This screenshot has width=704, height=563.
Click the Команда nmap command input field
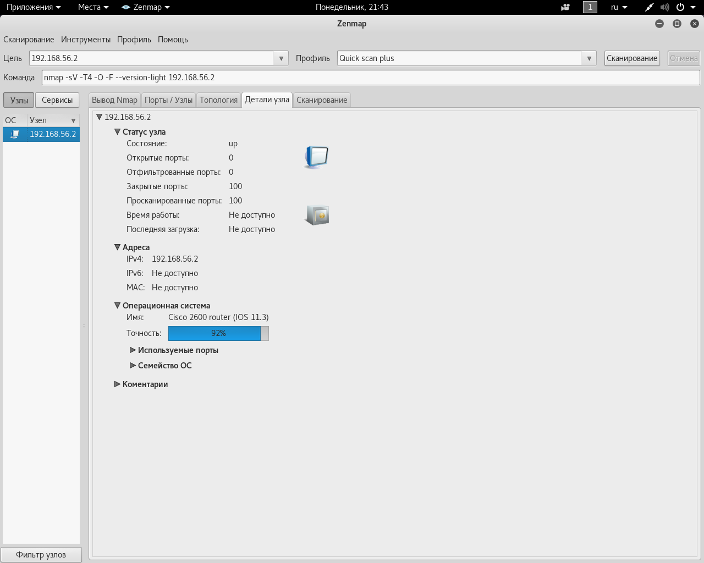click(x=370, y=78)
